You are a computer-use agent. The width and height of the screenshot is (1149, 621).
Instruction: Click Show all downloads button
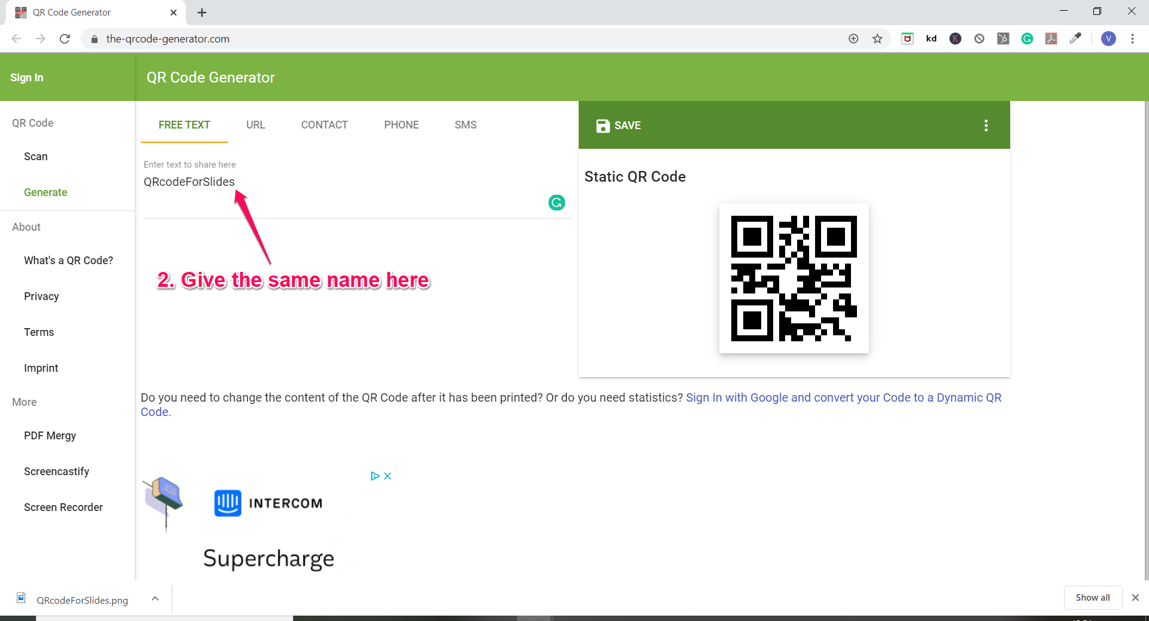coord(1093,598)
